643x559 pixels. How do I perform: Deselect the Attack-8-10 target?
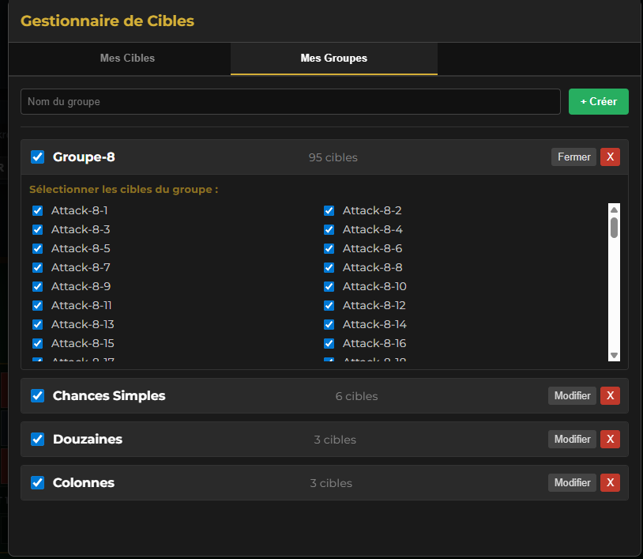coord(329,286)
